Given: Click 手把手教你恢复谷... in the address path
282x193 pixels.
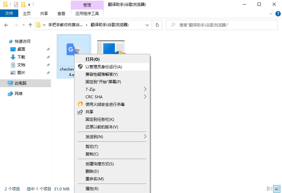Looking at the screenshot, I should tap(66, 25).
